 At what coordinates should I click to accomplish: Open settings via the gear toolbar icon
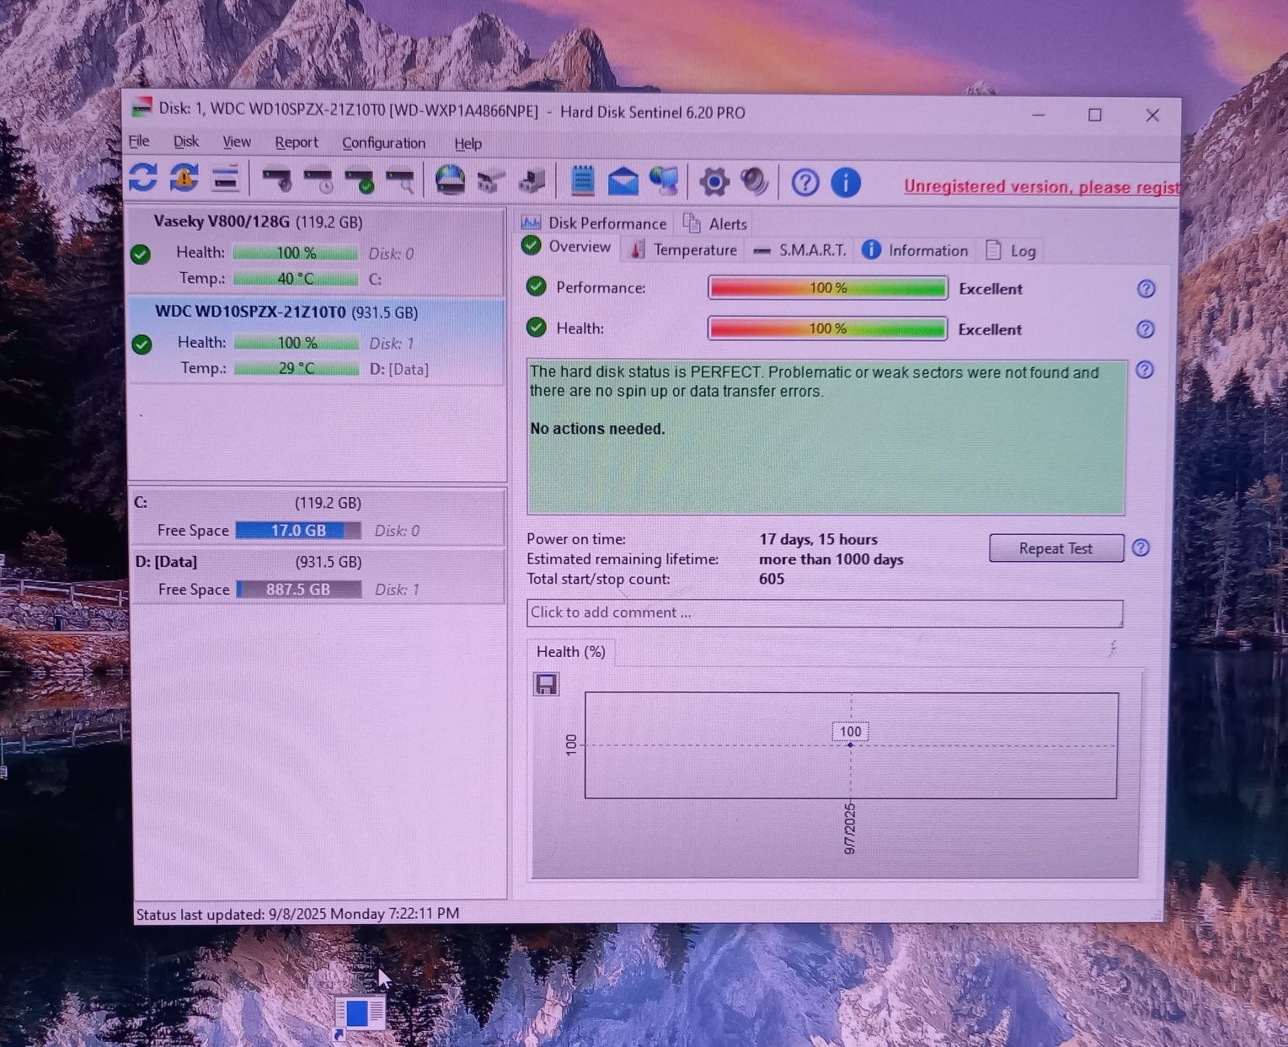713,182
